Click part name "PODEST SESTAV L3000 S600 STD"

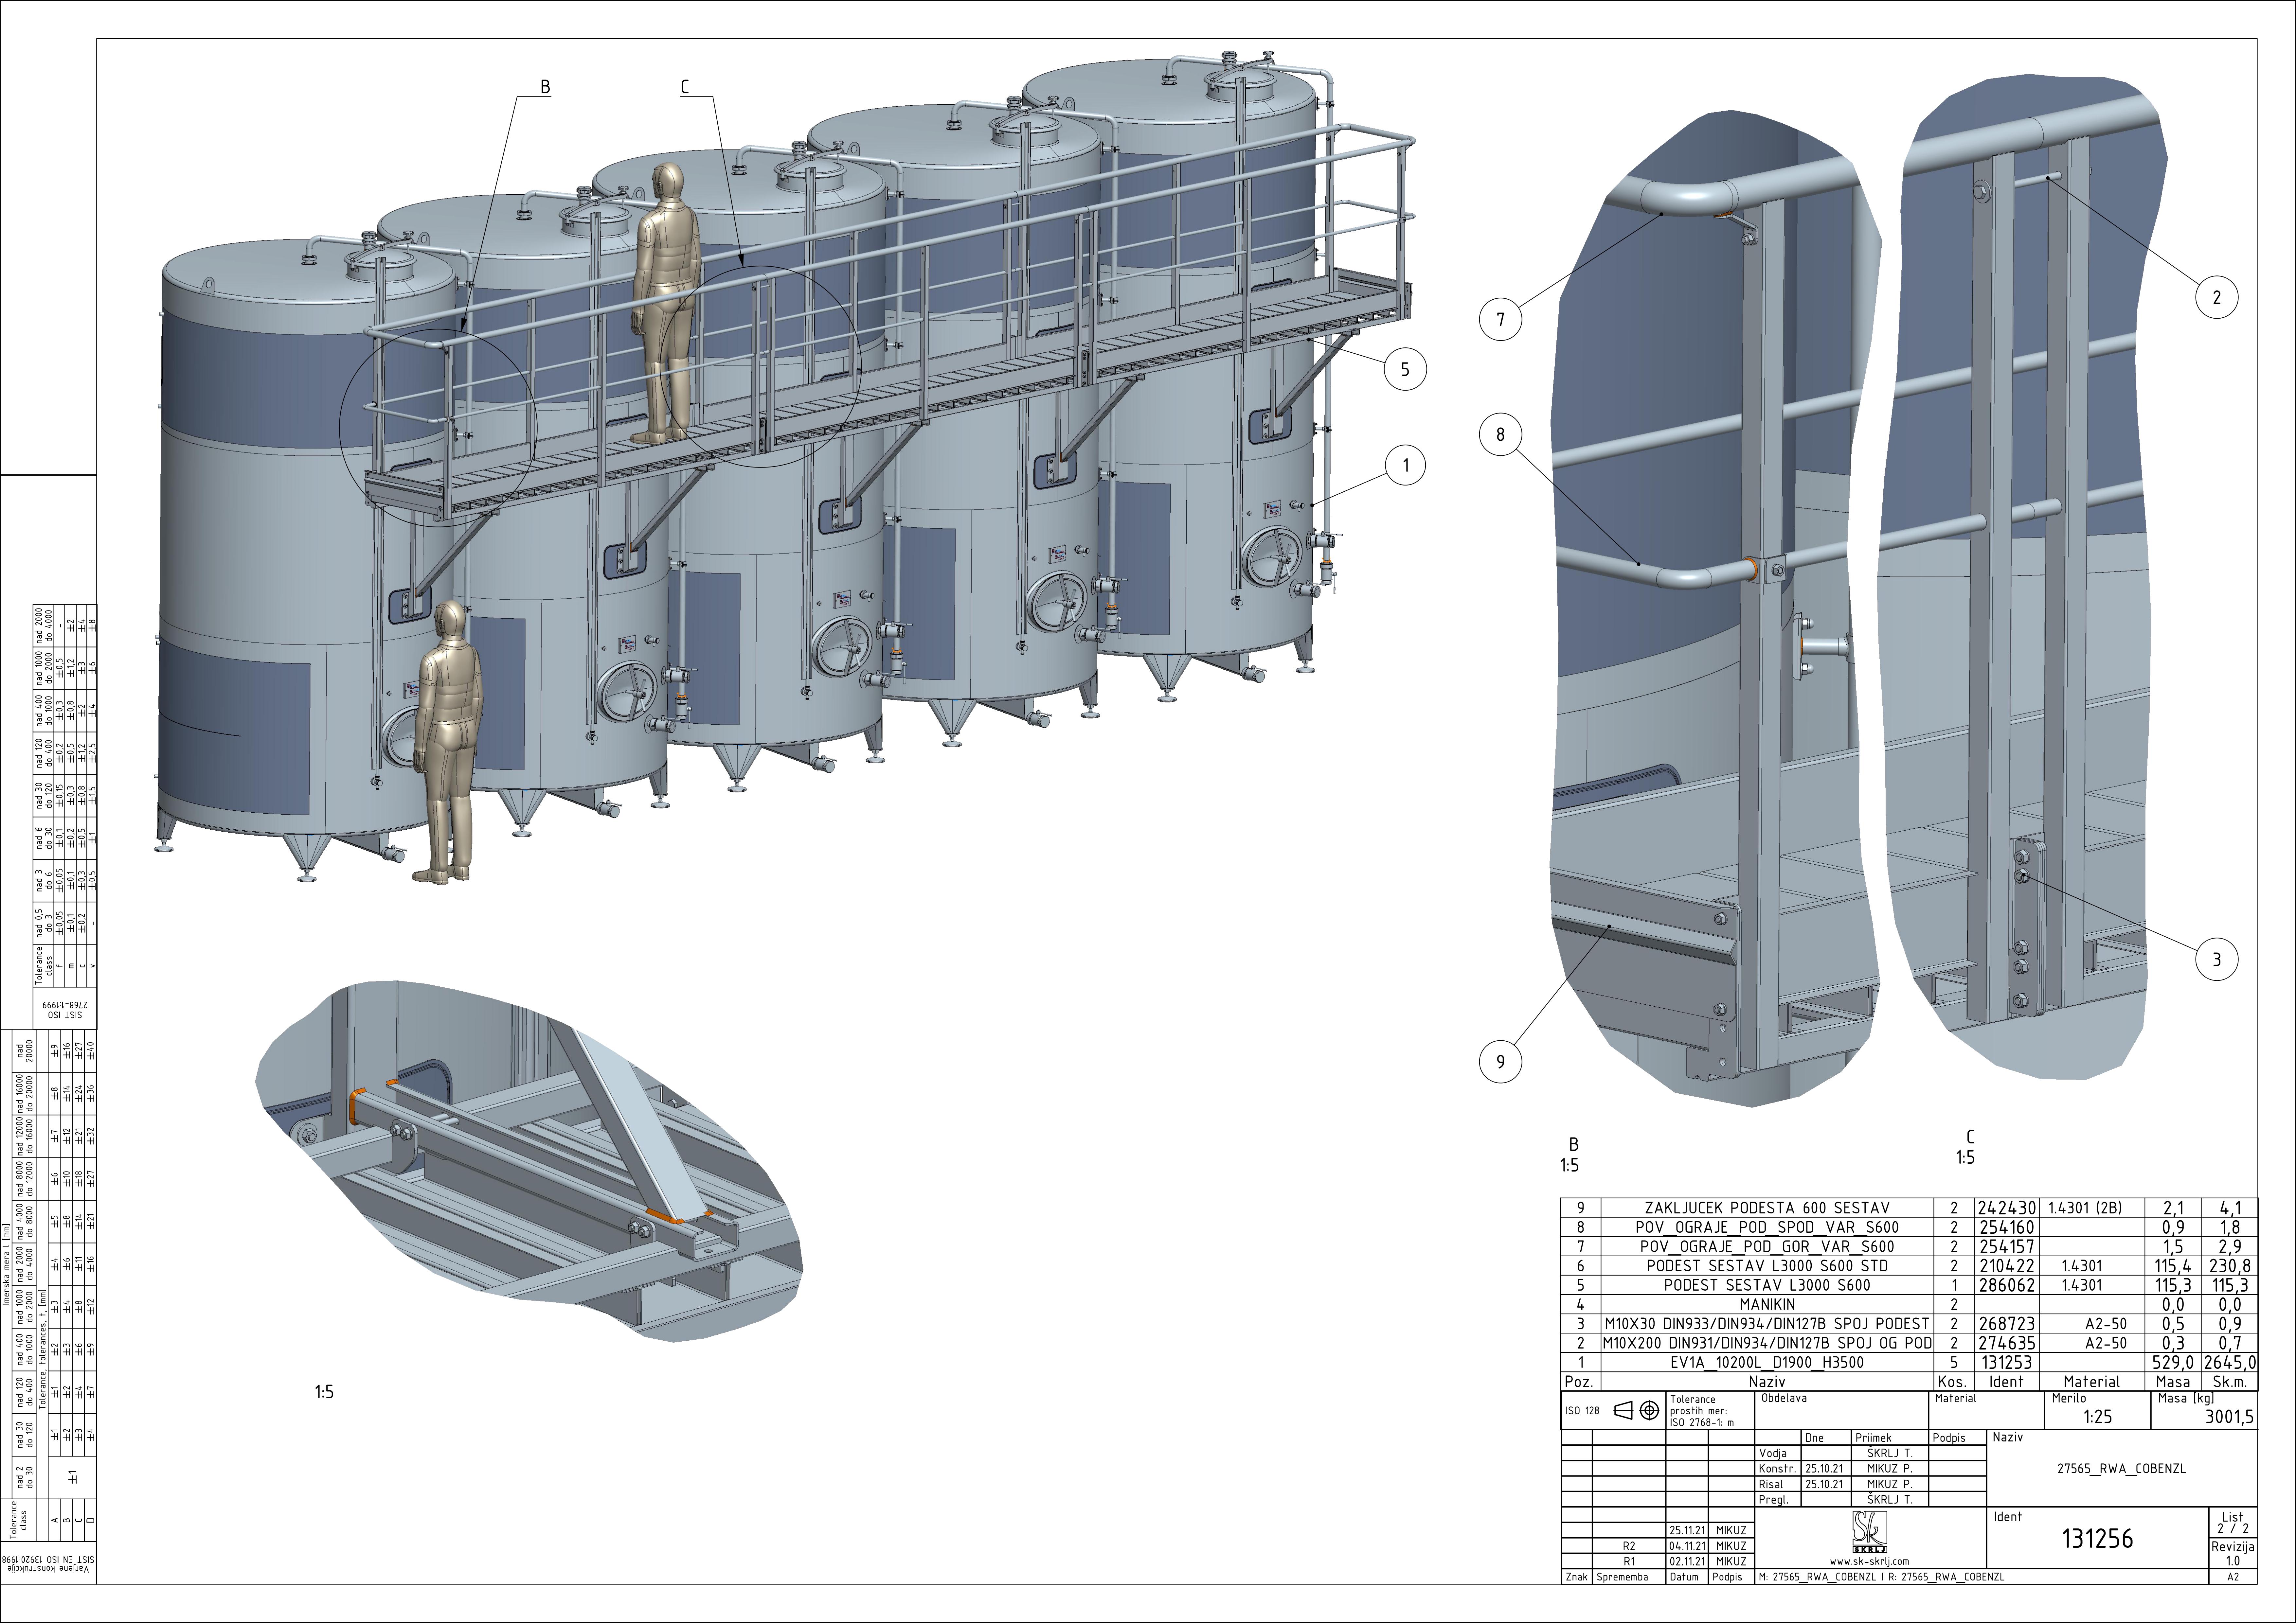pyautogui.click(x=1767, y=1266)
